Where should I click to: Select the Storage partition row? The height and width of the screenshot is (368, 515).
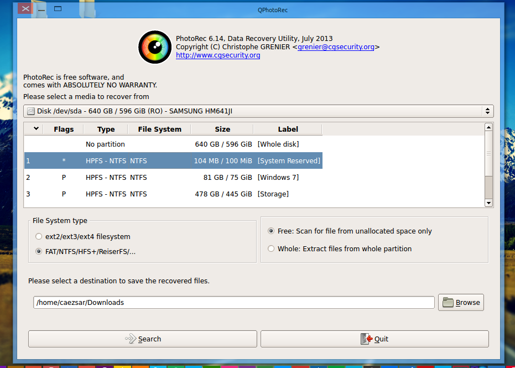tap(174, 194)
